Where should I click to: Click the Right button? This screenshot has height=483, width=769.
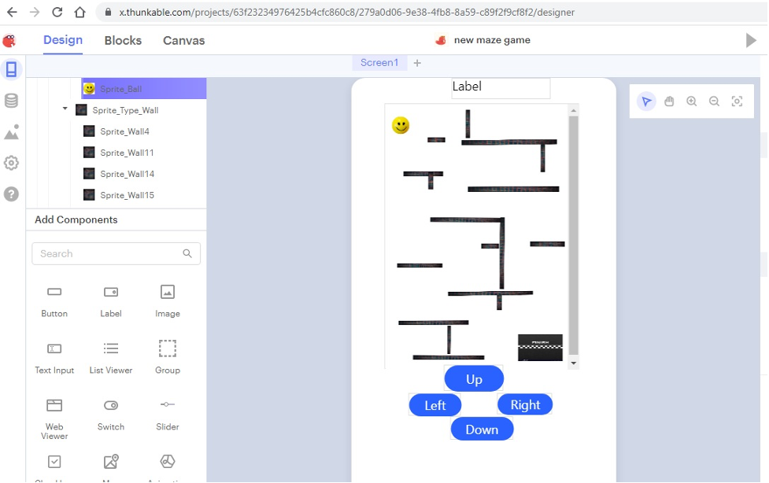coord(525,404)
